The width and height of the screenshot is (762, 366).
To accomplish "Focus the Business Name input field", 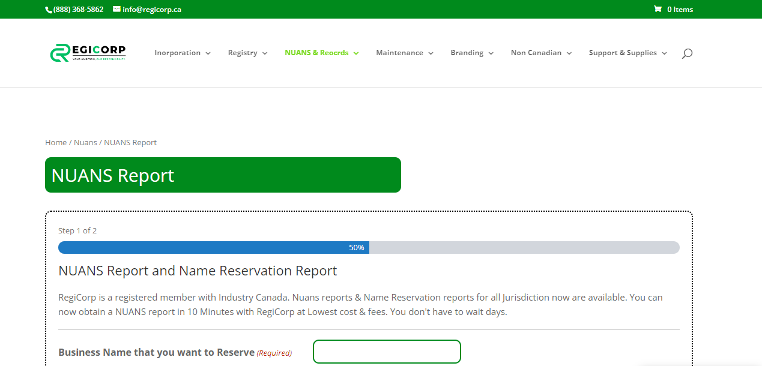I will click(x=387, y=352).
